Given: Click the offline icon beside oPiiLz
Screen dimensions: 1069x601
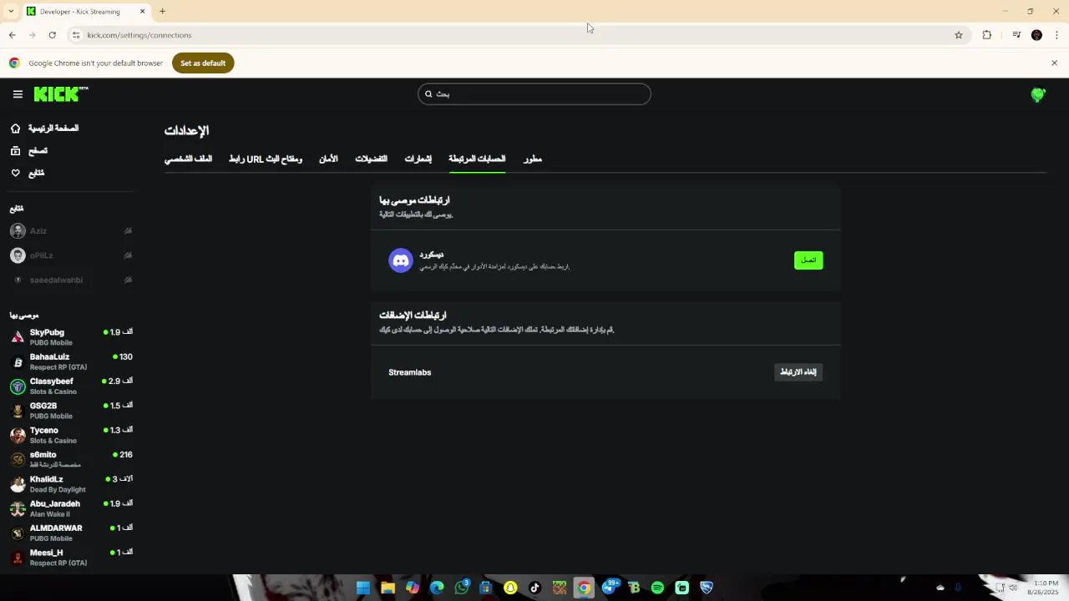Looking at the screenshot, I should click(128, 255).
